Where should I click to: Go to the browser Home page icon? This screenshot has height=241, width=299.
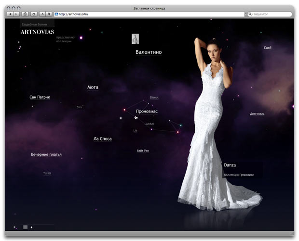(x=25, y=14)
